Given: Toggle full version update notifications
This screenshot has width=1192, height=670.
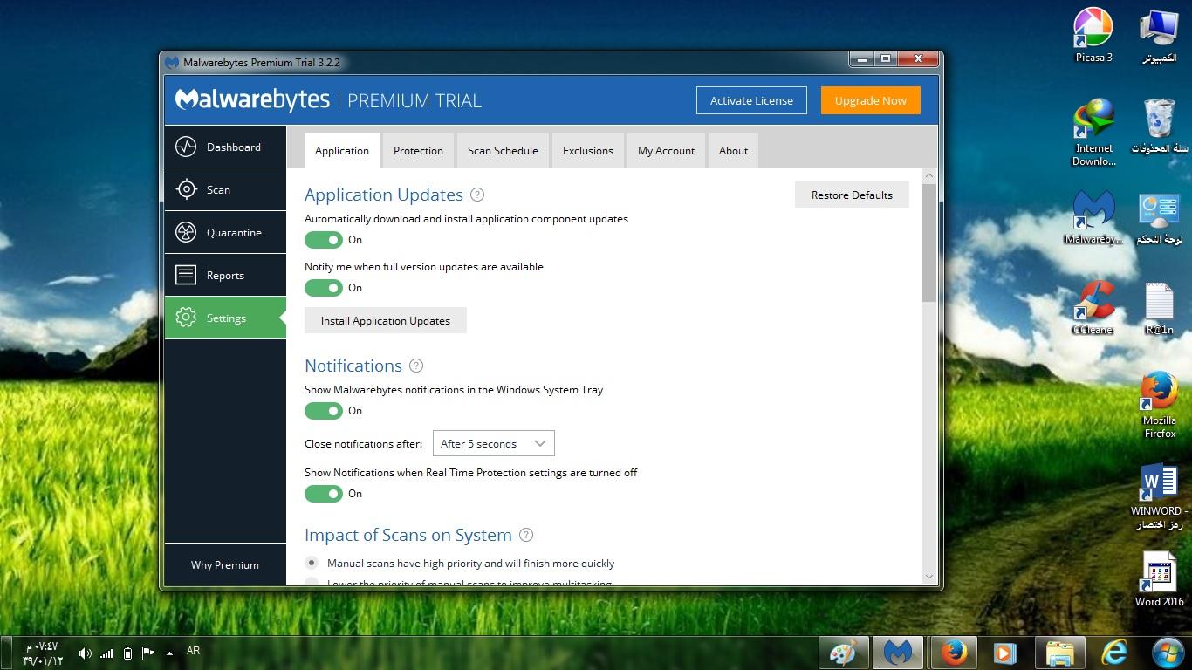Looking at the screenshot, I should tap(324, 287).
